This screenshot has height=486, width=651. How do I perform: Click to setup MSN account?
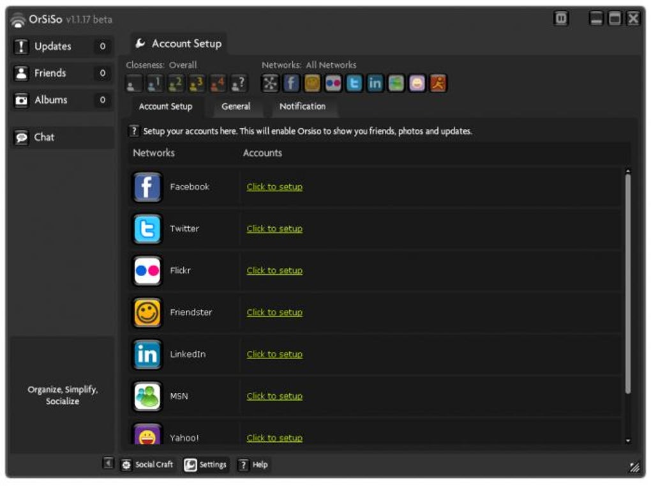pyautogui.click(x=274, y=397)
